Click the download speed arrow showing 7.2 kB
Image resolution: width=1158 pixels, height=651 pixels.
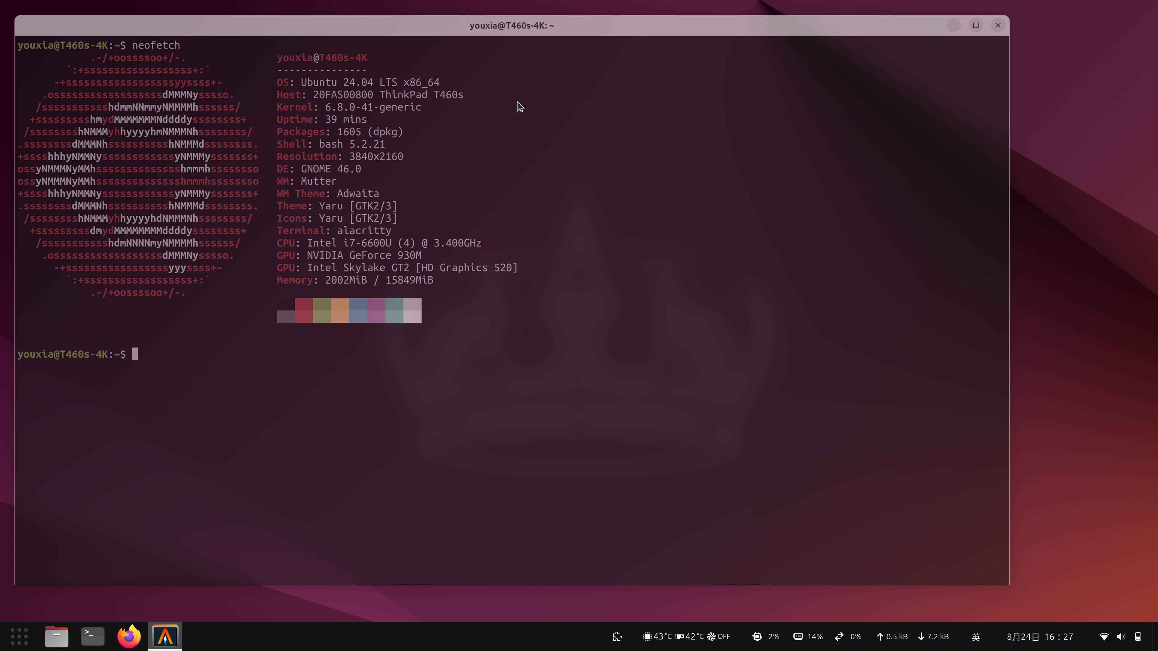click(921, 637)
